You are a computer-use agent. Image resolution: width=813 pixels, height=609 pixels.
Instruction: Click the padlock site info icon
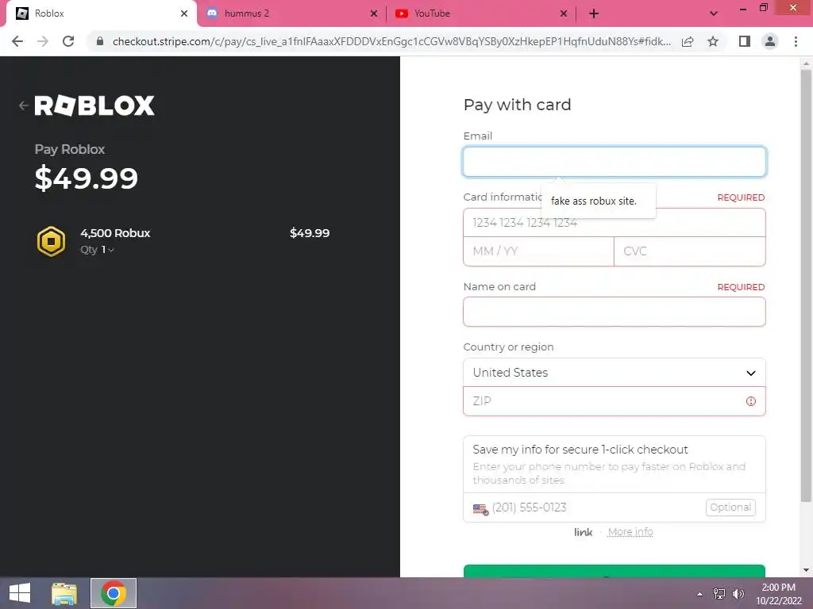(x=100, y=41)
